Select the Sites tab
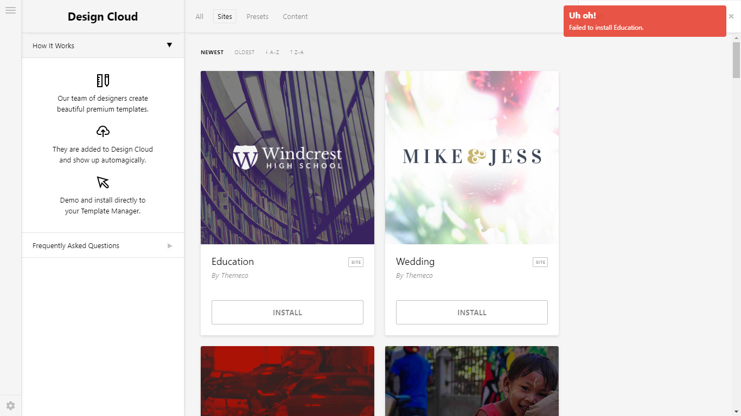This screenshot has height=416, width=741. (225, 17)
